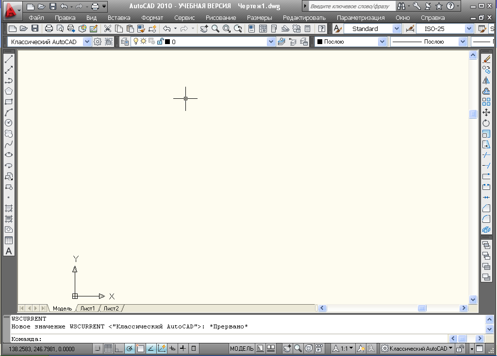Click the layer color swatch beside 0
Image resolution: width=497 pixels, height=356 pixels.
click(167, 42)
